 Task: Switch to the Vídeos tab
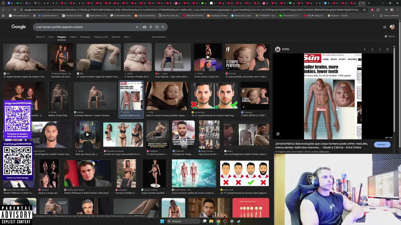tap(73, 37)
